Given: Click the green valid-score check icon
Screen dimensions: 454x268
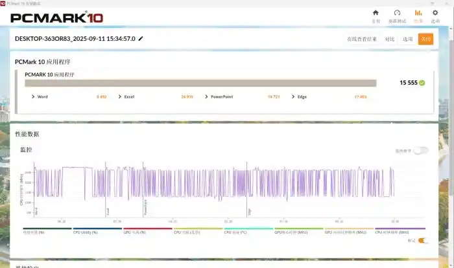Looking at the screenshot, I should 422,83.
